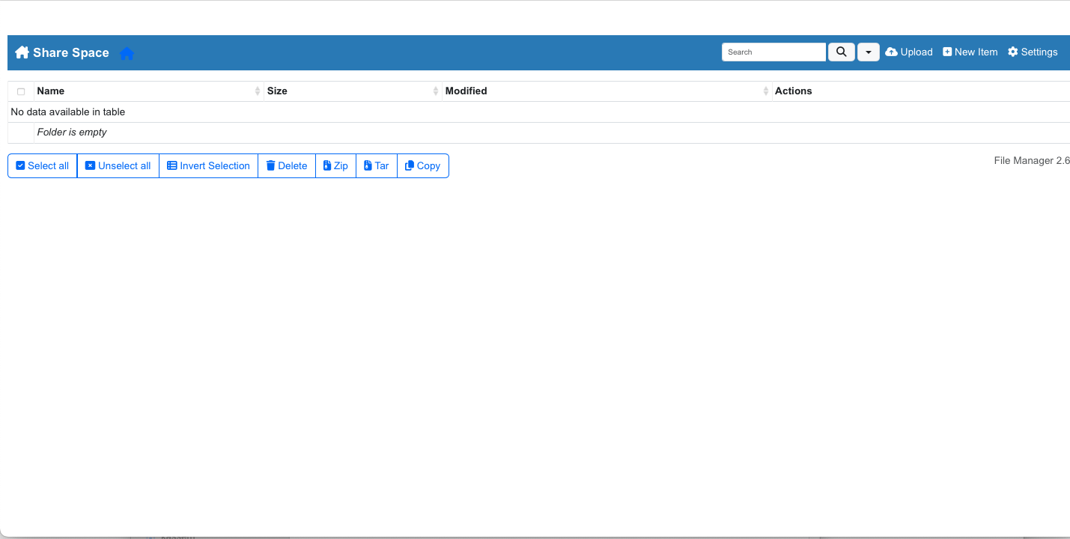This screenshot has height=539, width=1070.
Task: Click the New Item icon
Action: pos(946,52)
